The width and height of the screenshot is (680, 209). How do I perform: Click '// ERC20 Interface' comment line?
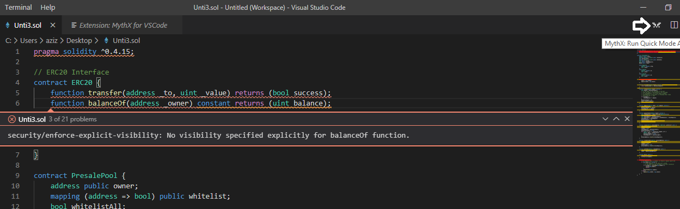click(x=71, y=72)
